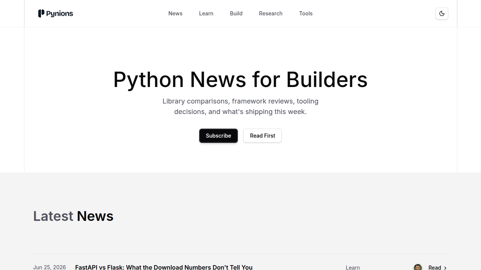Open the Learn navigation item
Image resolution: width=481 pixels, height=270 pixels.
click(206, 13)
